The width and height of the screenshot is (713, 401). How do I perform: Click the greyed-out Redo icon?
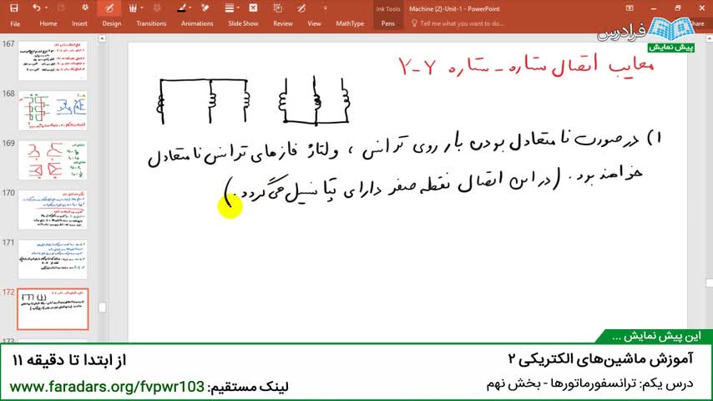click(x=62, y=8)
